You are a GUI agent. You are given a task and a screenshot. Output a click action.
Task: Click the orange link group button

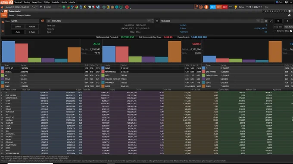click(218, 7)
